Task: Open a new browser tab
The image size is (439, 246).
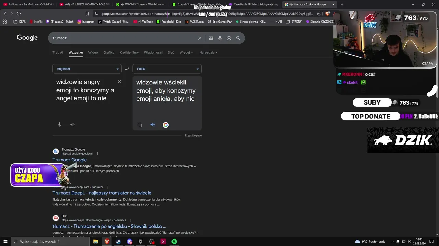Action: (342, 4)
